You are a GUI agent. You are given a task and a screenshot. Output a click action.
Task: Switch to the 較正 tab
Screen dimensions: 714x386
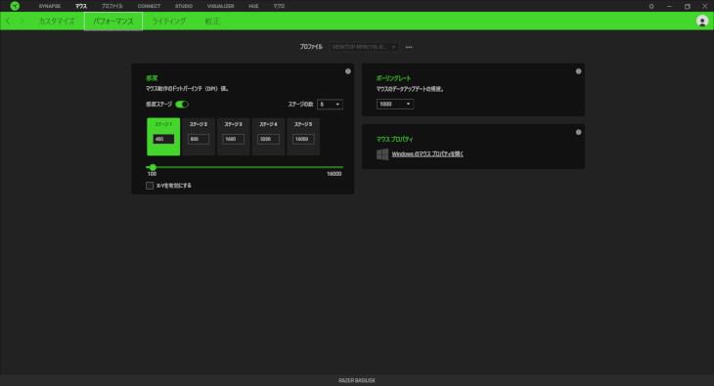coord(212,21)
